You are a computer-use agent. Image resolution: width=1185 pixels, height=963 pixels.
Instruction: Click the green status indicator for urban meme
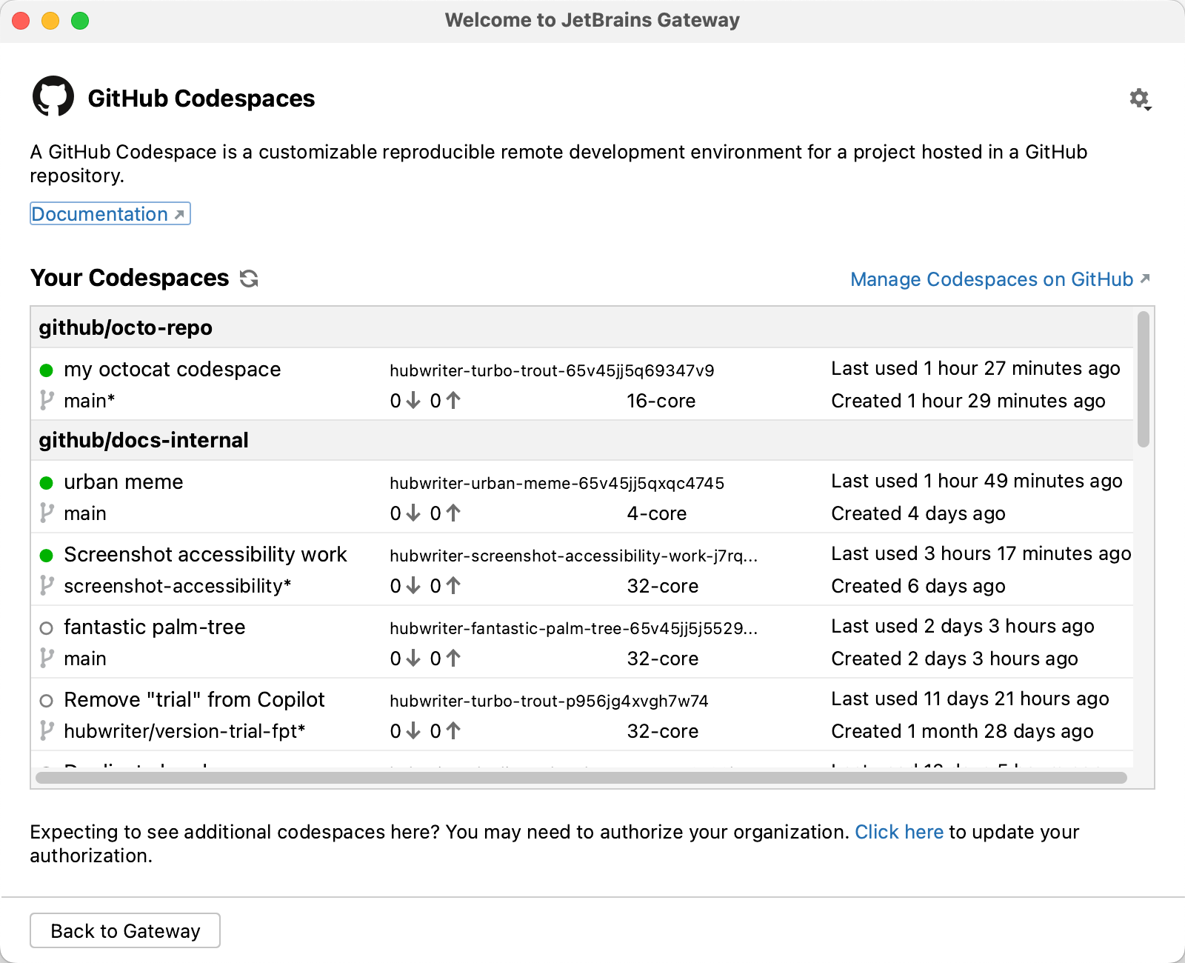47,482
